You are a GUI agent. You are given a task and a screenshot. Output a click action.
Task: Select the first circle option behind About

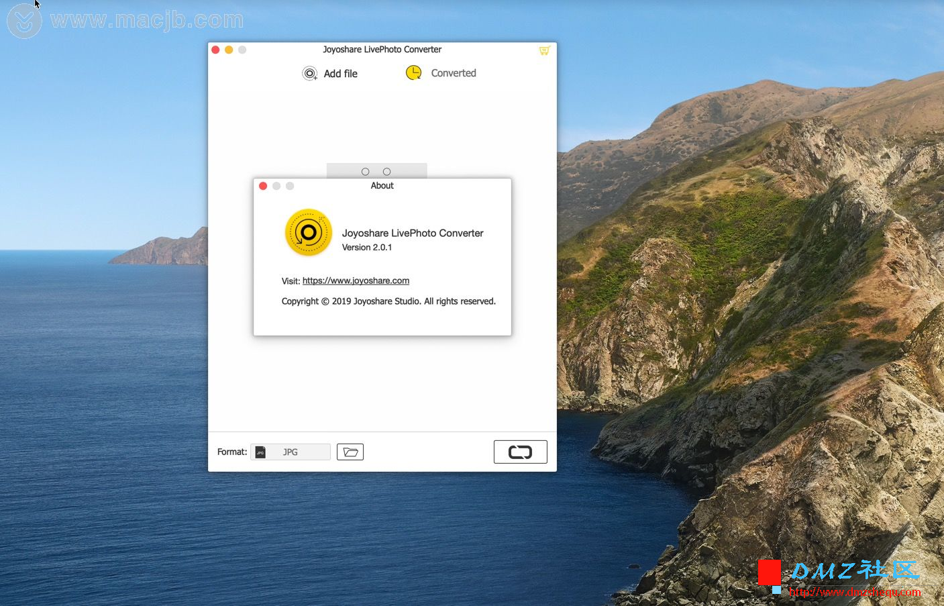(365, 172)
